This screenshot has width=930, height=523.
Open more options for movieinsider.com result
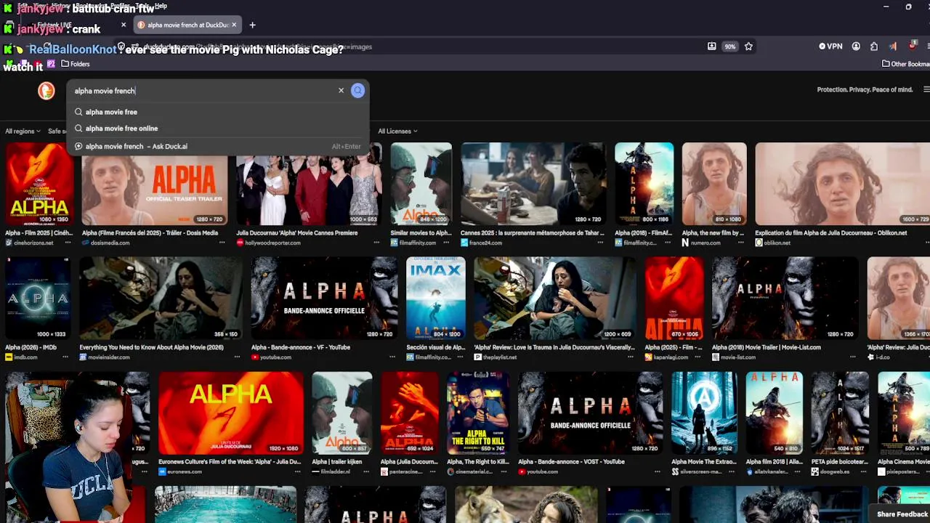pos(238,357)
